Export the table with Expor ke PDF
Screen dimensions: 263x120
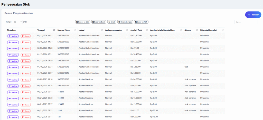141,22
